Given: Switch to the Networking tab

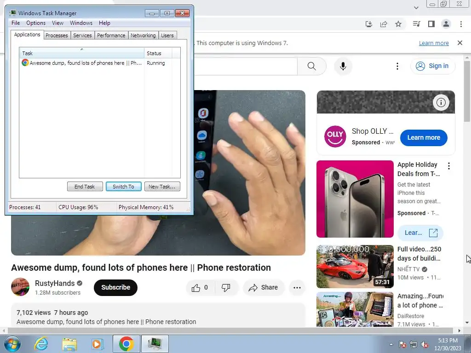Looking at the screenshot, I should [x=143, y=35].
